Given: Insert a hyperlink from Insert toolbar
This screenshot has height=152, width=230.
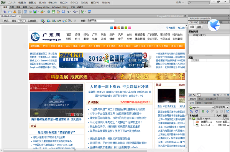Looking at the screenshot, I should point(5,12).
